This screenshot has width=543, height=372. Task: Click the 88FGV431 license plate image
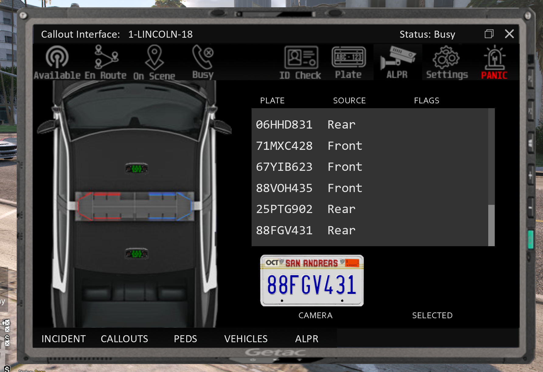pos(312,281)
